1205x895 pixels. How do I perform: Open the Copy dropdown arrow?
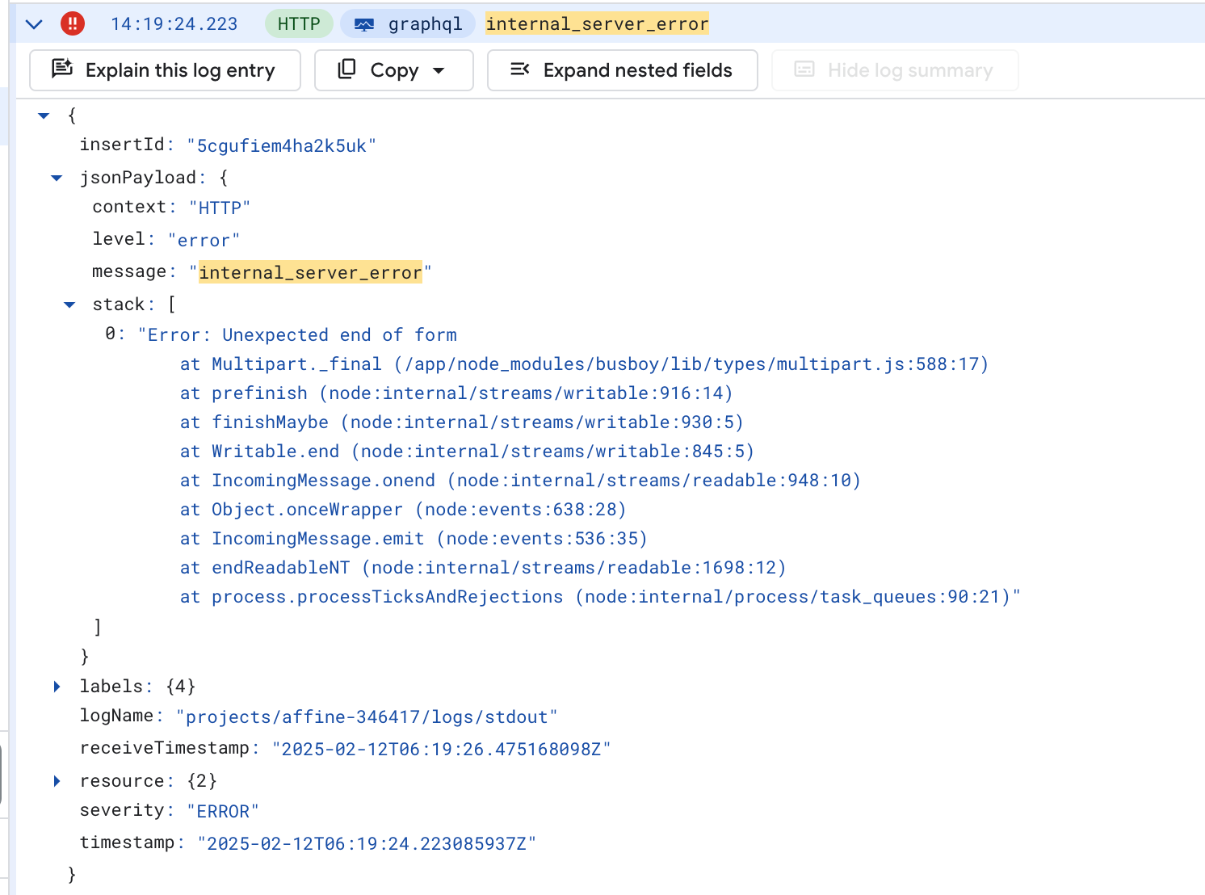point(439,70)
